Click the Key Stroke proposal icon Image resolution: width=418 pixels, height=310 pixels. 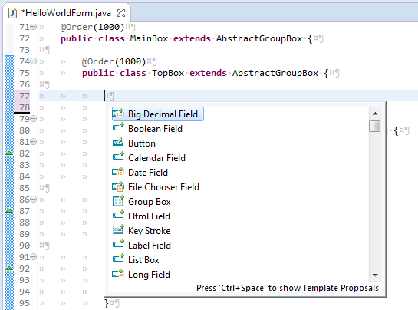[118, 229]
